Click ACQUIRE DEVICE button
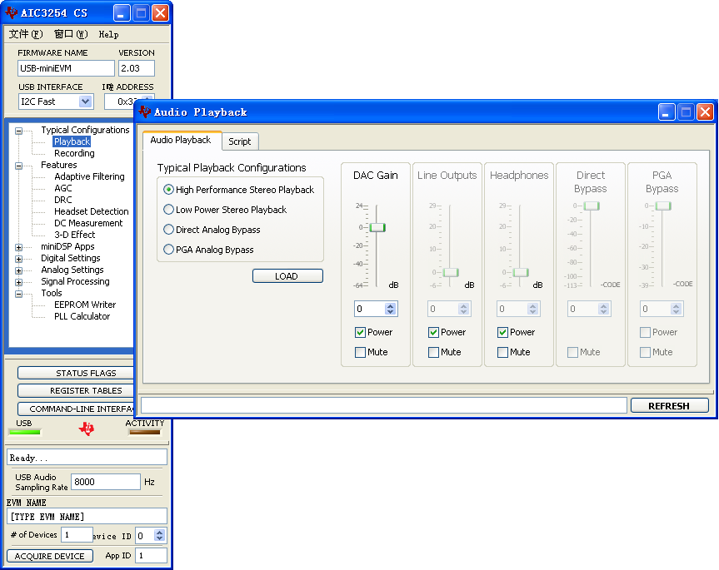Viewport: 719px width, 570px height. pyautogui.click(x=49, y=556)
